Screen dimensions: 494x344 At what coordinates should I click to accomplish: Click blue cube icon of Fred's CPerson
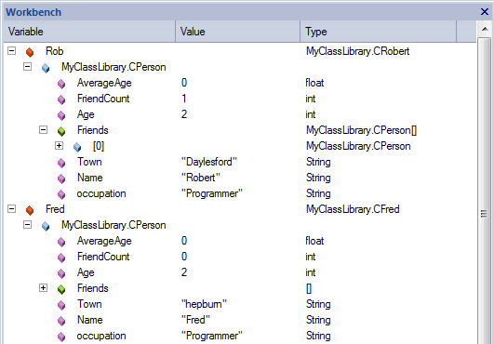(x=46, y=226)
